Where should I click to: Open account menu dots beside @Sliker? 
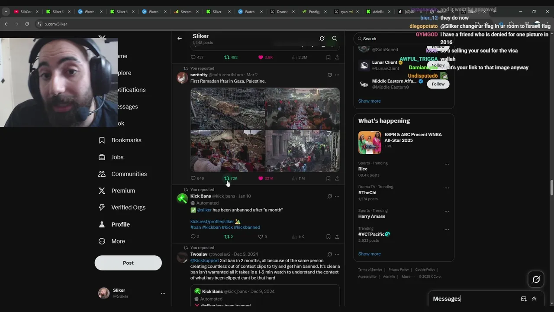(163, 293)
